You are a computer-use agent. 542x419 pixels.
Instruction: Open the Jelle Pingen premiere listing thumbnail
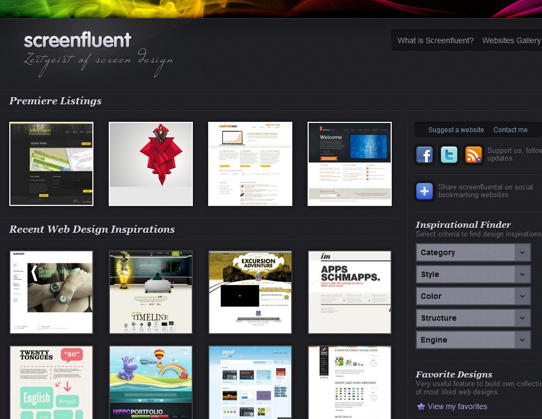[x=51, y=164]
